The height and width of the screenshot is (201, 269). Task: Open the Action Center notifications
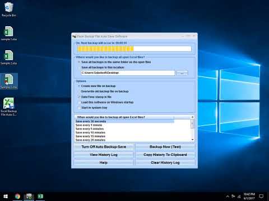pos(261,196)
